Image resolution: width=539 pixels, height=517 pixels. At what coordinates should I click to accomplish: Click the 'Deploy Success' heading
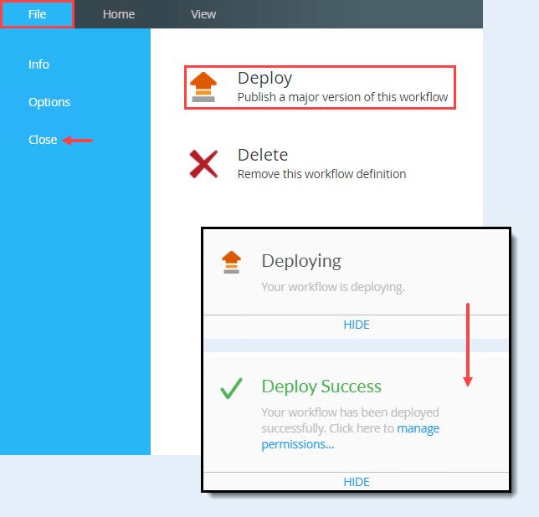pyautogui.click(x=321, y=386)
